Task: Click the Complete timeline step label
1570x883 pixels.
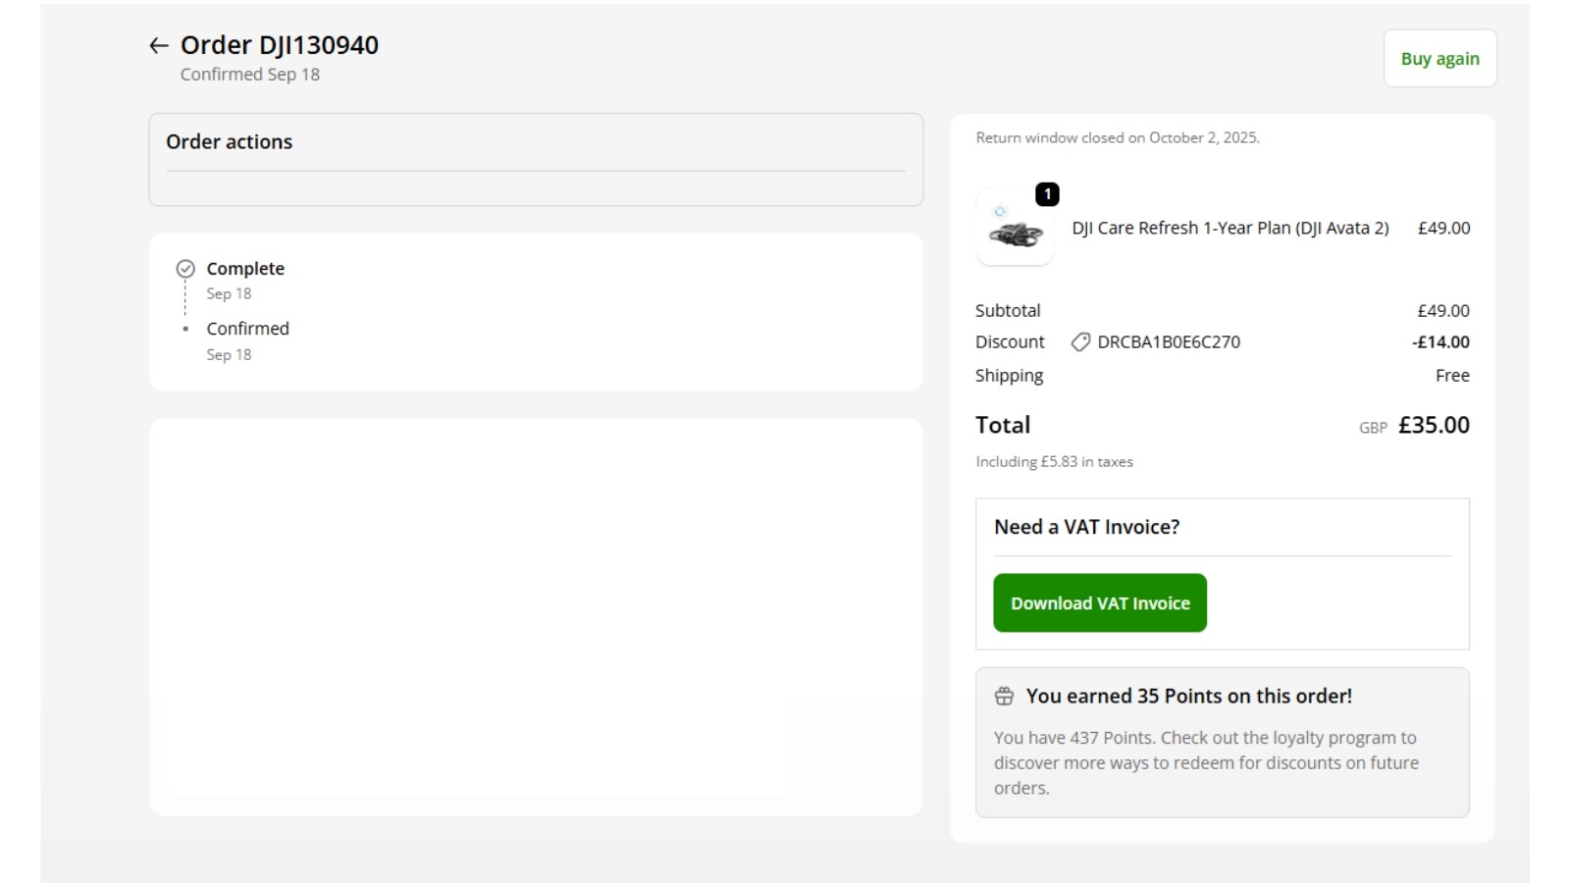Action: point(245,269)
